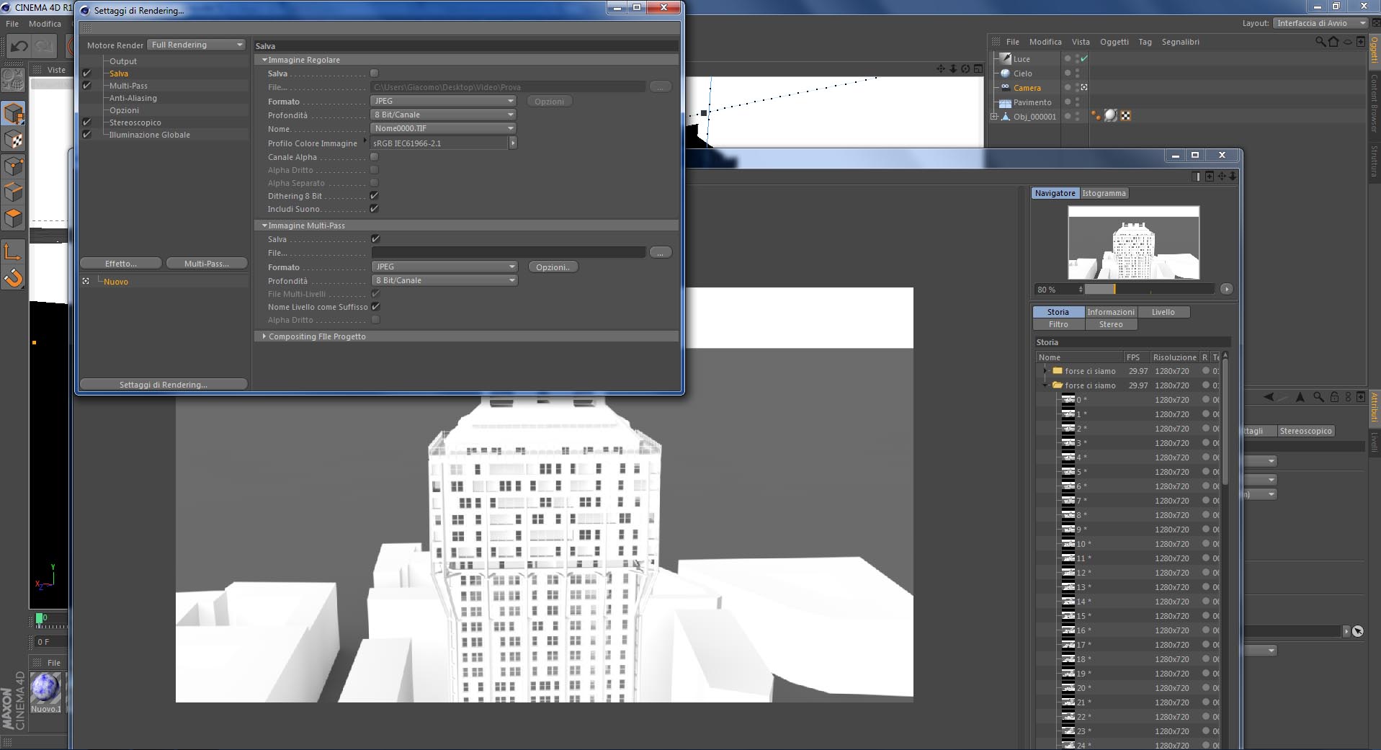Open Formato JPEG dropdown for regular image
The width and height of the screenshot is (1381, 750).
[x=444, y=101]
